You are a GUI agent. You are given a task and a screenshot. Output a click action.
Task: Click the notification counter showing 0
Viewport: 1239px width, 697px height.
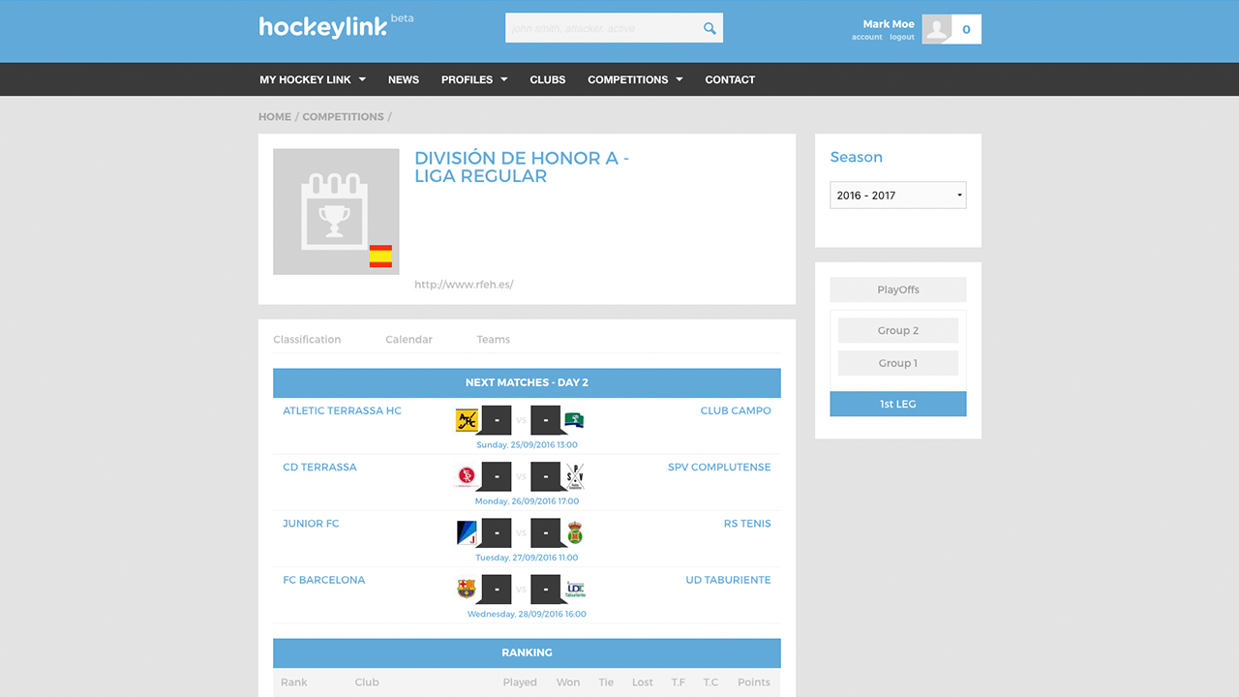[966, 29]
